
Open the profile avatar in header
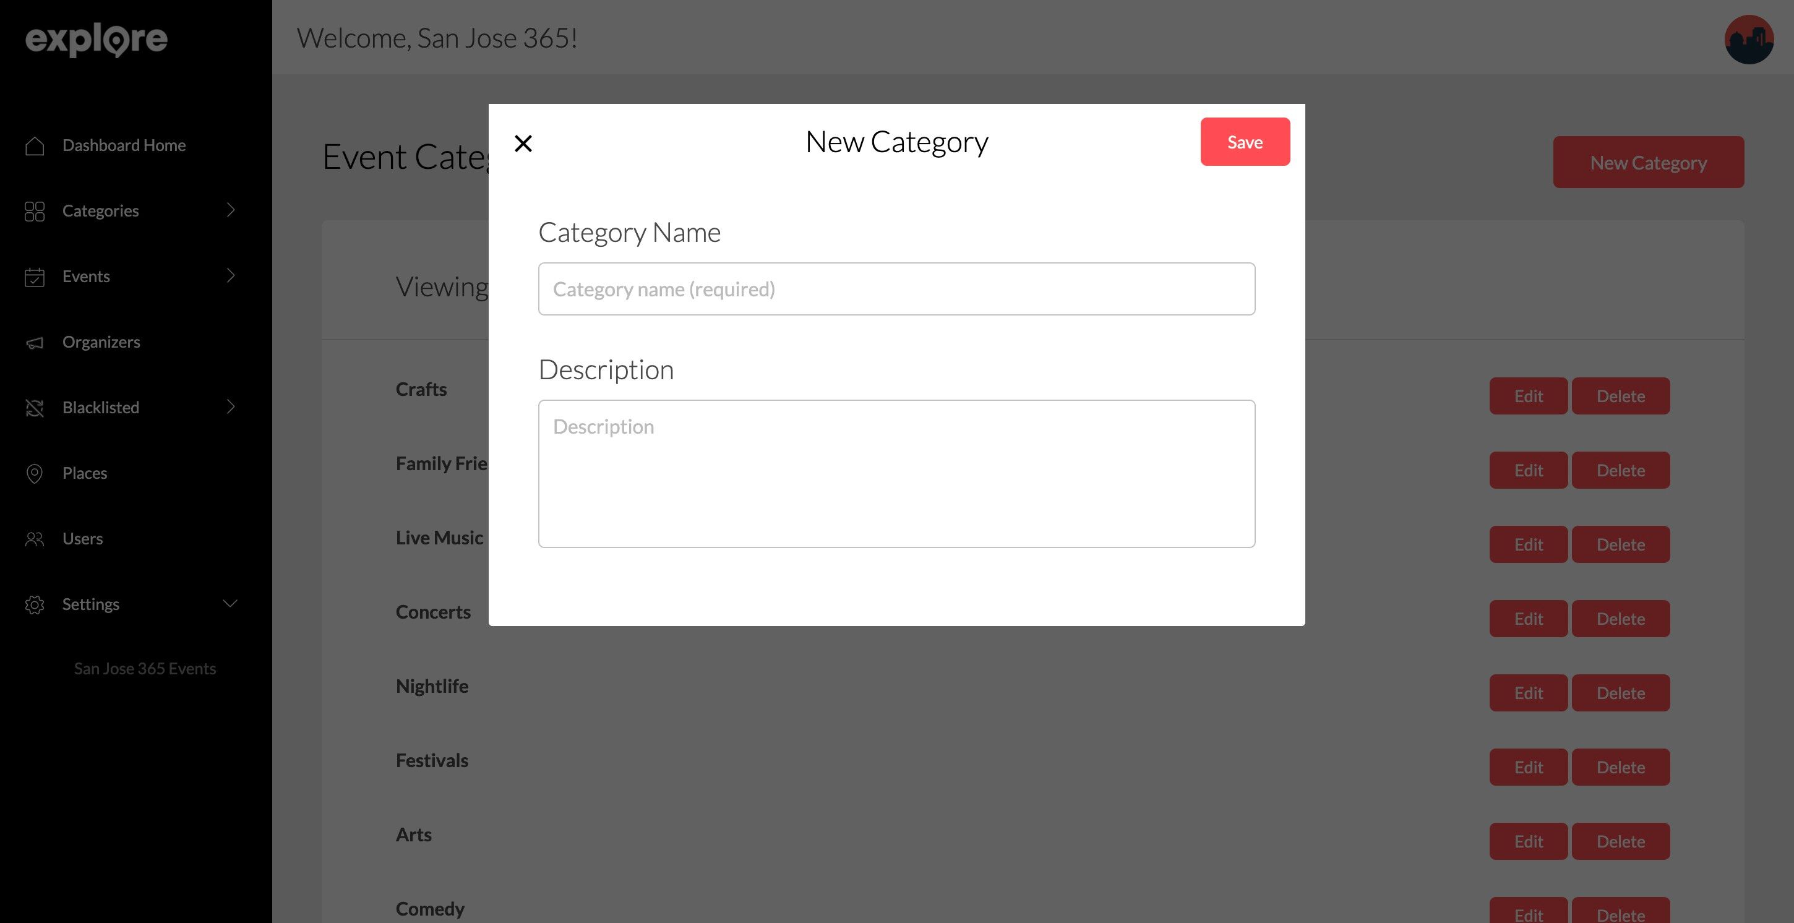pyautogui.click(x=1748, y=39)
